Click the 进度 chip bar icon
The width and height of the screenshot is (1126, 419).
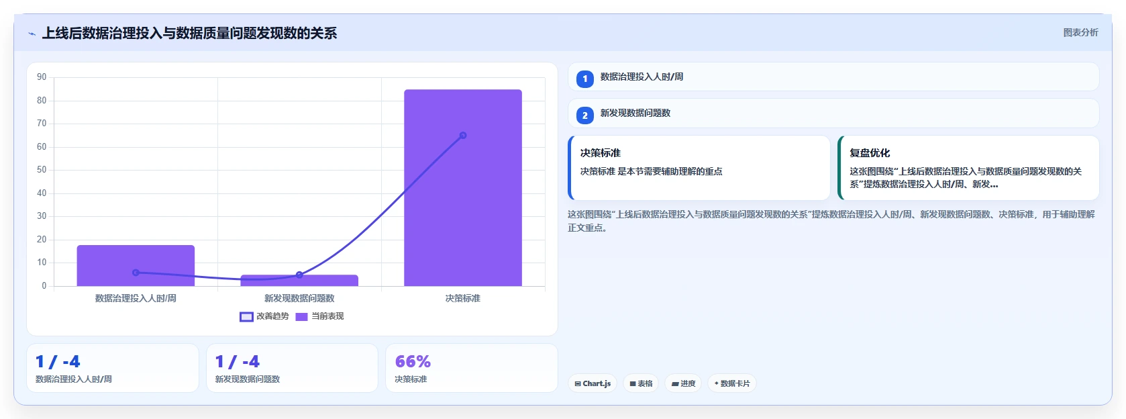675,384
